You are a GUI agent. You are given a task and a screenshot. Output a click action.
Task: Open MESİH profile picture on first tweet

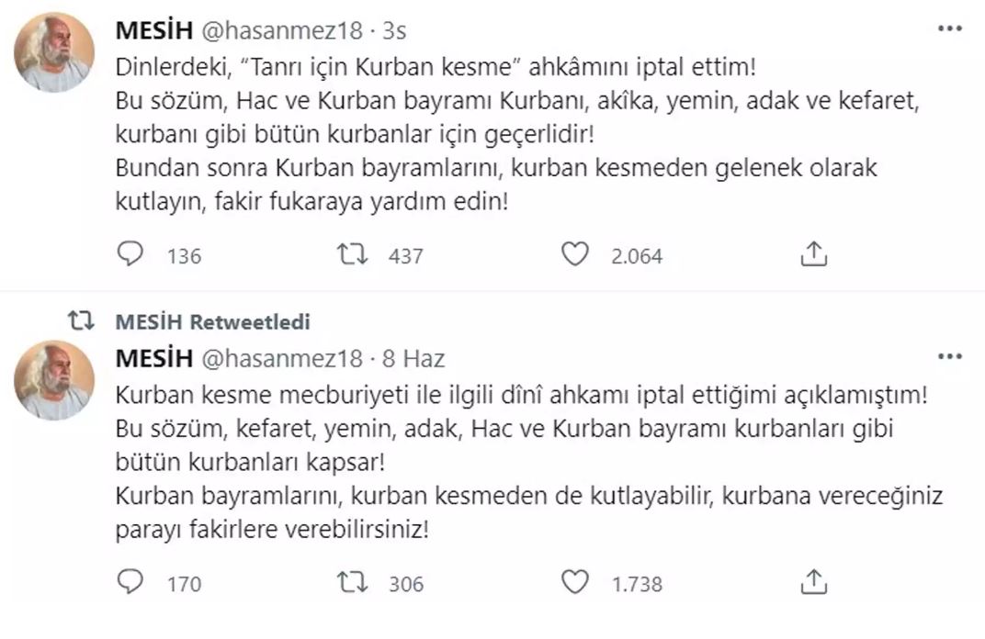pyautogui.click(x=54, y=52)
